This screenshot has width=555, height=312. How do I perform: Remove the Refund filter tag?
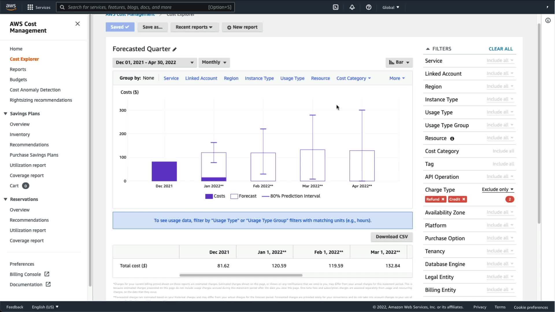[x=443, y=199]
